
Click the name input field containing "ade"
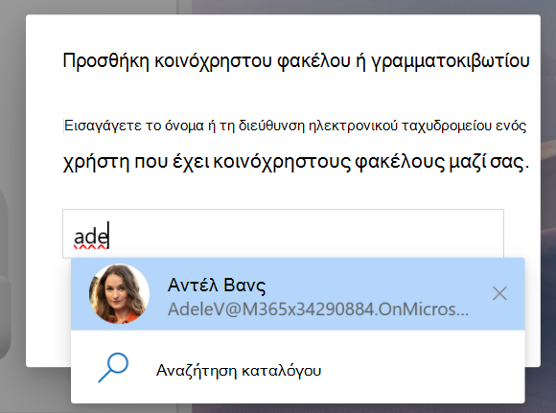pos(283,234)
